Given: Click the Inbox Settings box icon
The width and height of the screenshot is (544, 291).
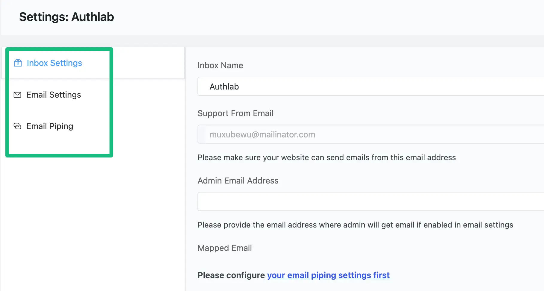Looking at the screenshot, I should coord(18,63).
